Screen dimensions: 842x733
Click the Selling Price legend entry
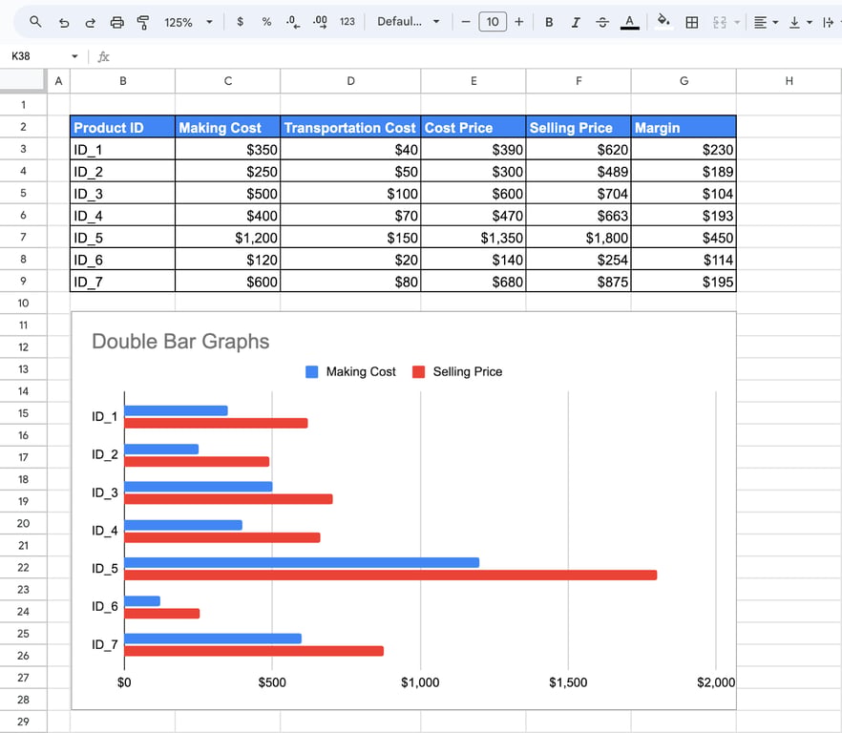coord(457,371)
